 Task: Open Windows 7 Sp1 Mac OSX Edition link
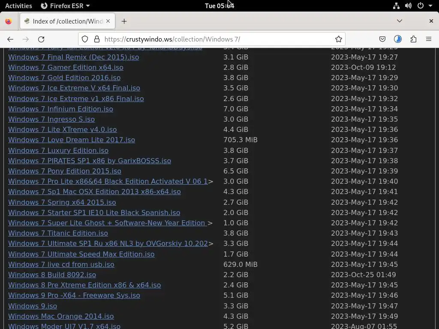[94, 192]
